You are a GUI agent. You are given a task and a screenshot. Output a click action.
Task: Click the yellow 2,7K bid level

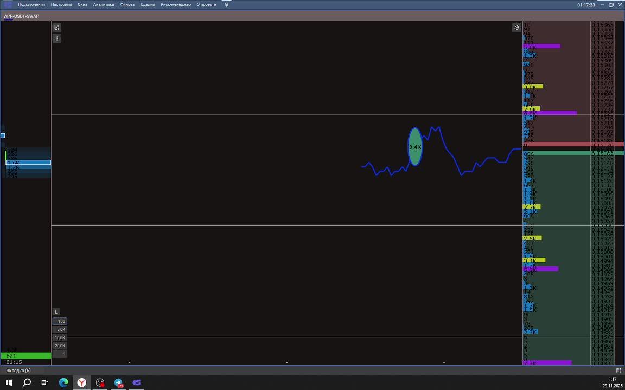[531, 207]
